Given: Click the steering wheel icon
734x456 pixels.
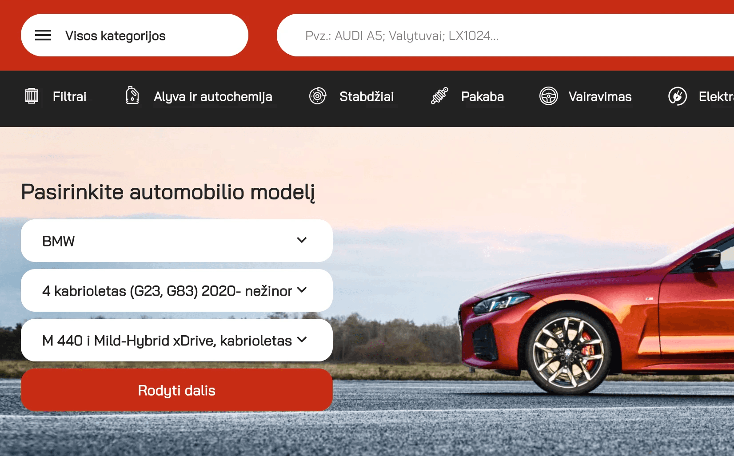Looking at the screenshot, I should (x=548, y=96).
